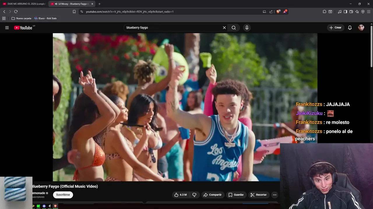Open YouTube notifications bell
The height and width of the screenshot is (209, 373).
coord(350,28)
